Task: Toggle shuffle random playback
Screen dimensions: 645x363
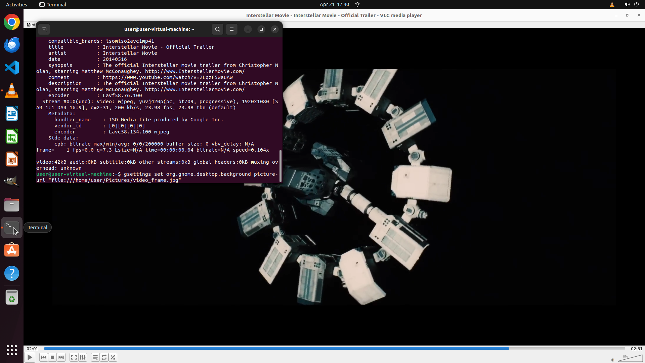Action: pos(113,357)
